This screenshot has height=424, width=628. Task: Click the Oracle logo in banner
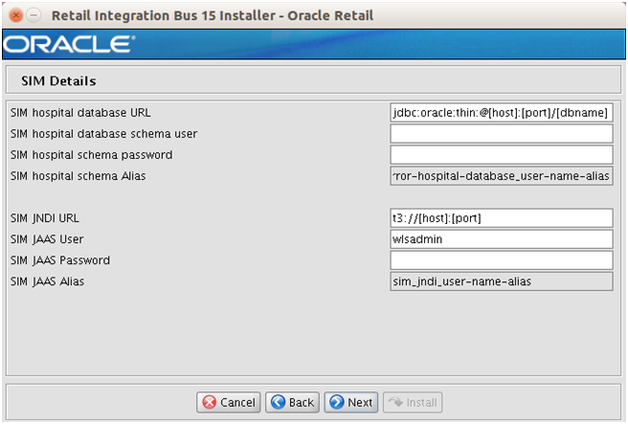coord(69,44)
